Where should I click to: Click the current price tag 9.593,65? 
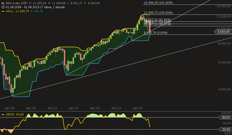[223, 31]
